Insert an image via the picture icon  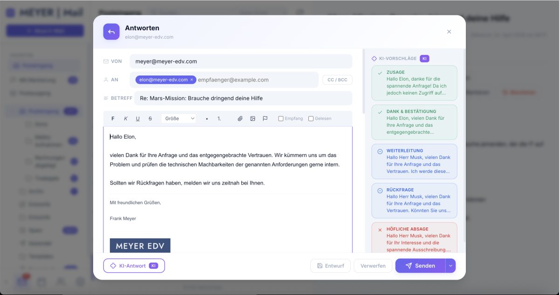point(252,119)
